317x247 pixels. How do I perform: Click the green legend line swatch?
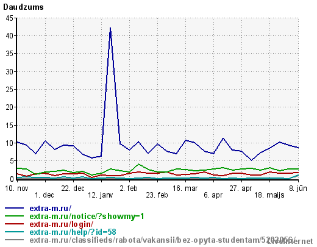(x=14, y=216)
